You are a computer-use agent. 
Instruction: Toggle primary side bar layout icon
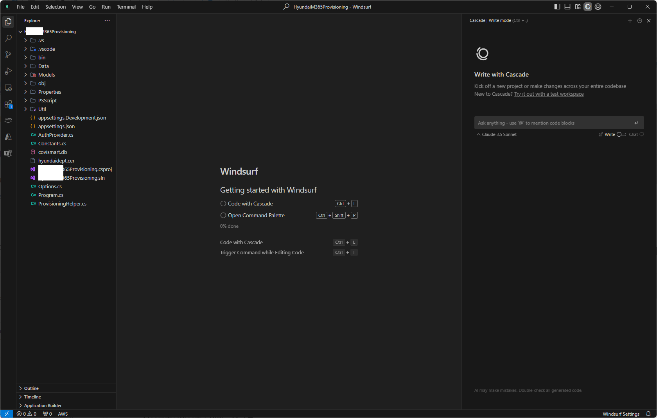557,7
